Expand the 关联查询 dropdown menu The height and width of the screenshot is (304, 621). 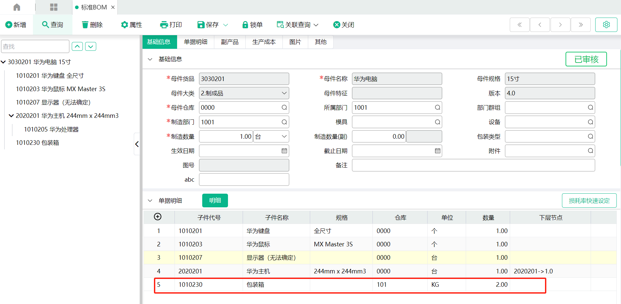316,25
